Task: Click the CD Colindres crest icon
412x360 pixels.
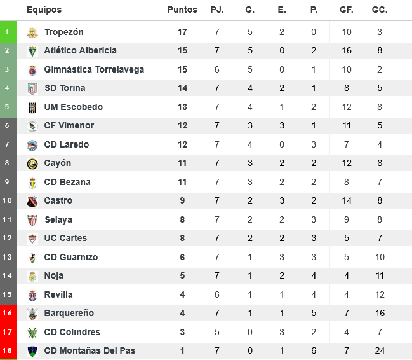Action: coord(32,332)
